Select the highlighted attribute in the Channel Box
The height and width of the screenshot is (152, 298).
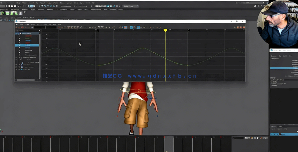pyautogui.click(x=284, y=68)
